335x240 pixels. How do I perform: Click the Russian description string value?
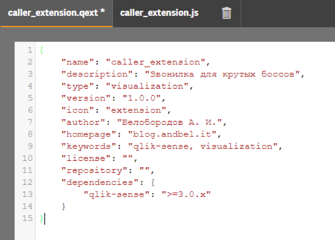tap(222, 74)
